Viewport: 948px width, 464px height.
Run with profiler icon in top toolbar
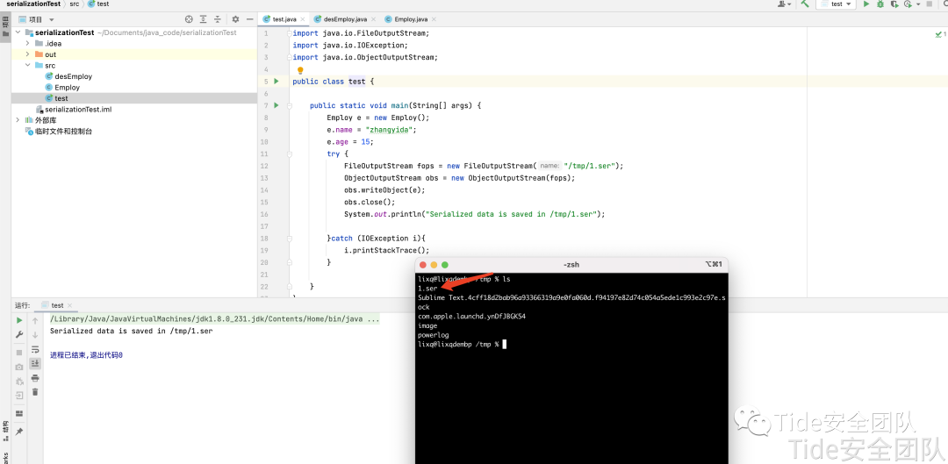pos(907,4)
